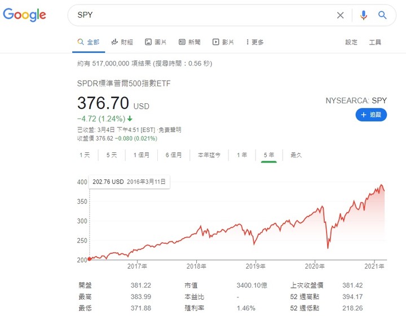Click the 52 週低點 value 218.26
The image size is (406, 329).
(x=352, y=308)
